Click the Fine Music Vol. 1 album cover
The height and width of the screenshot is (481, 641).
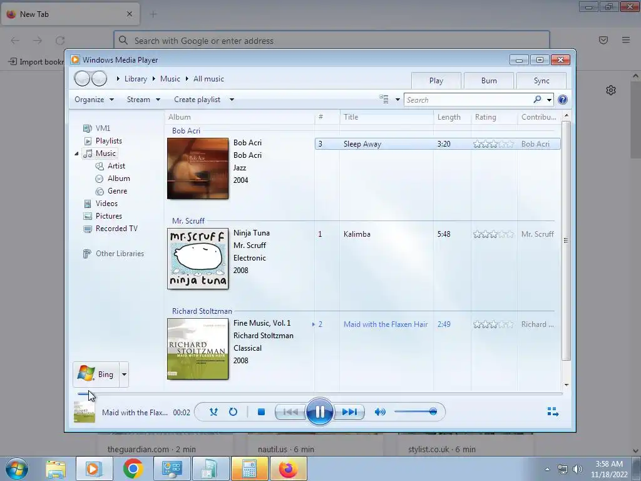tap(198, 349)
